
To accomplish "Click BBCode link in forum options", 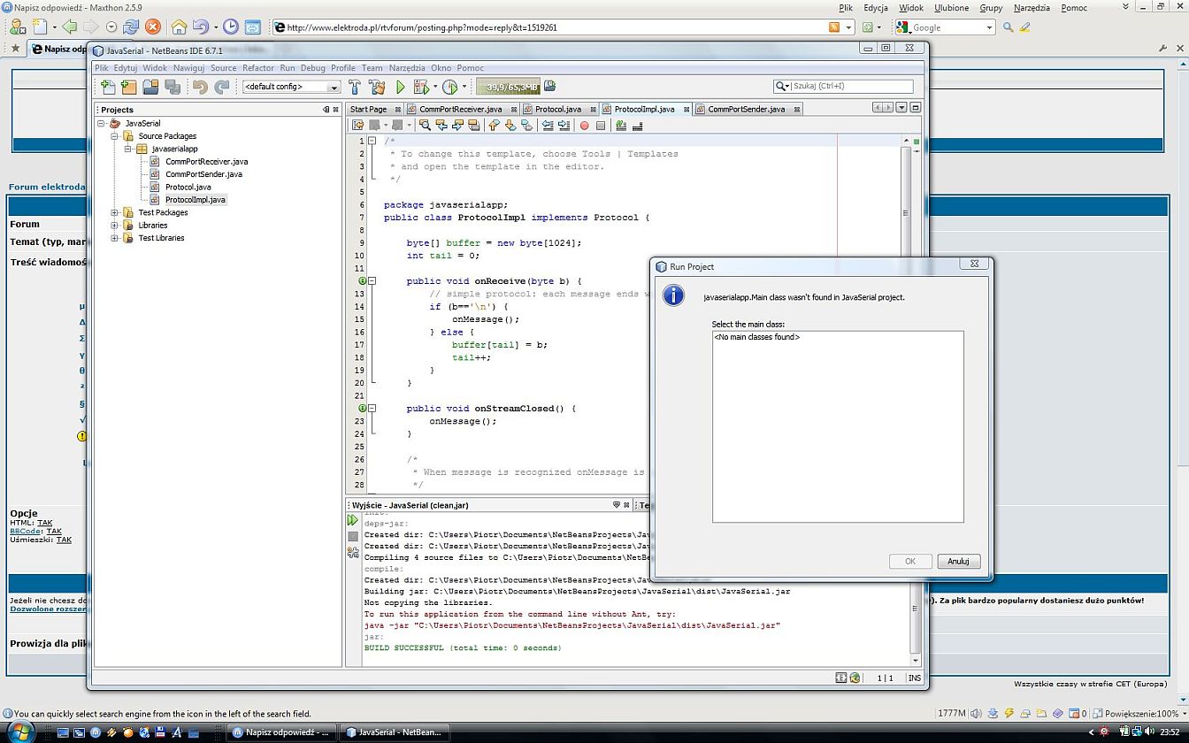I will click(x=25, y=531).
